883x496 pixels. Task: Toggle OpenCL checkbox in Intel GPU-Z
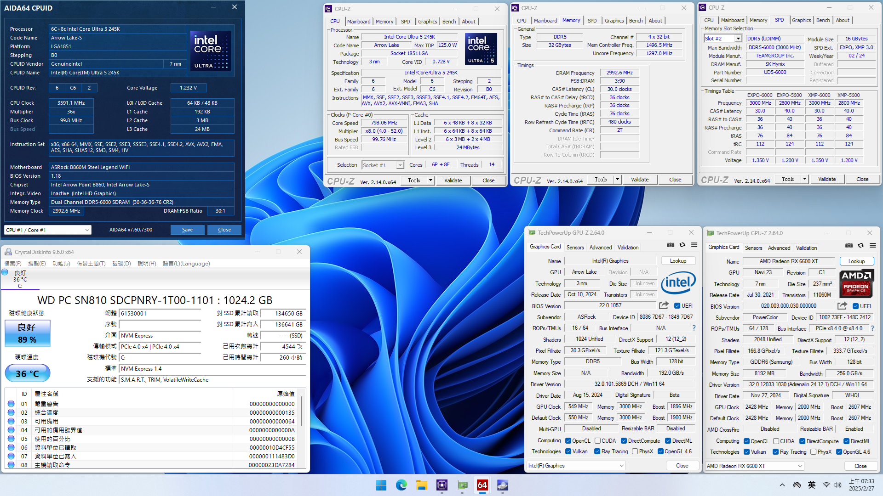point(568,441)
